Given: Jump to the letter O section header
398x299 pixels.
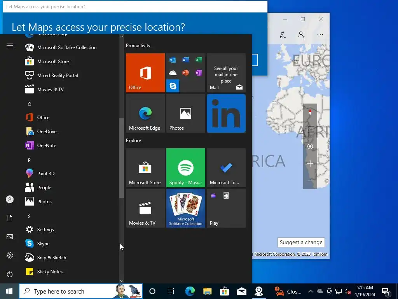Looking at the screenshot, I should click(x=30, y=104).
